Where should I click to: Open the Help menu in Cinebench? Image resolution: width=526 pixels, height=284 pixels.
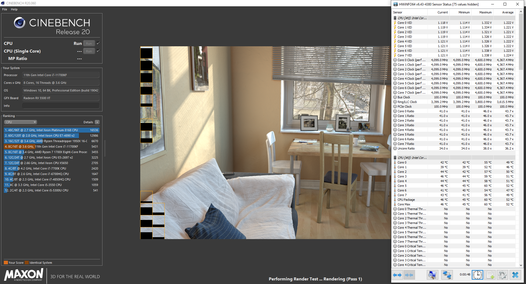(x=14, y=9)
